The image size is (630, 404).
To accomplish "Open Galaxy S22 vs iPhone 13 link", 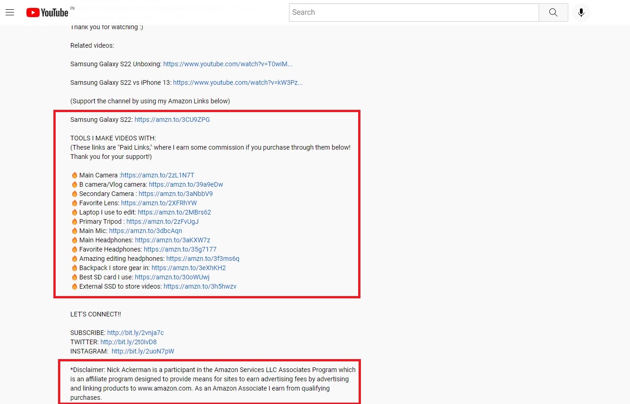I will 238,82.
